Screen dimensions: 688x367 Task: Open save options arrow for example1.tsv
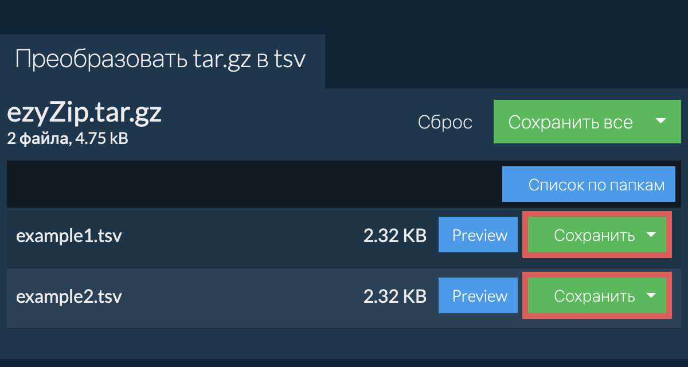point(651,235)
